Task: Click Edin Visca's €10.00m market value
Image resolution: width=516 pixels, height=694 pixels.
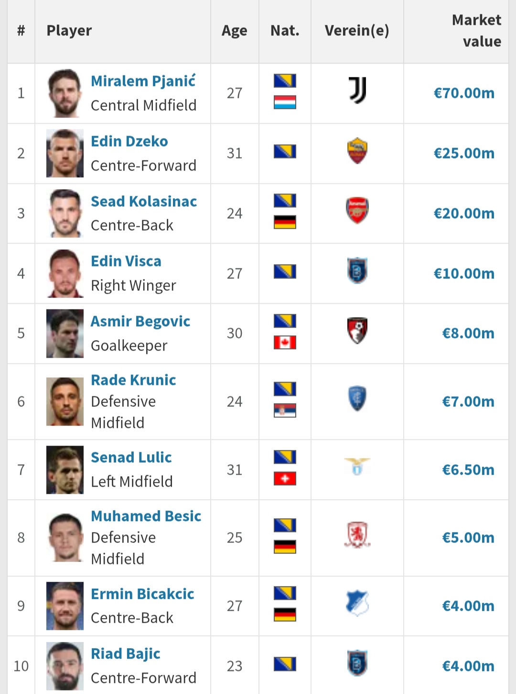Action: (463, 274)
